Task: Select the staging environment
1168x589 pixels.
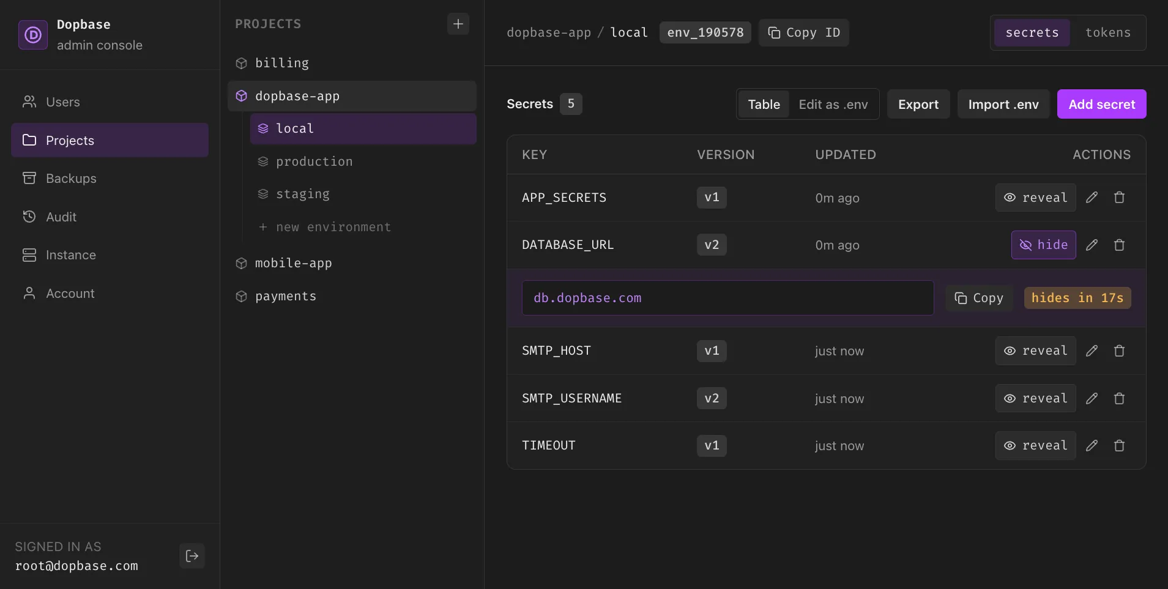Action: pos(363,194)
